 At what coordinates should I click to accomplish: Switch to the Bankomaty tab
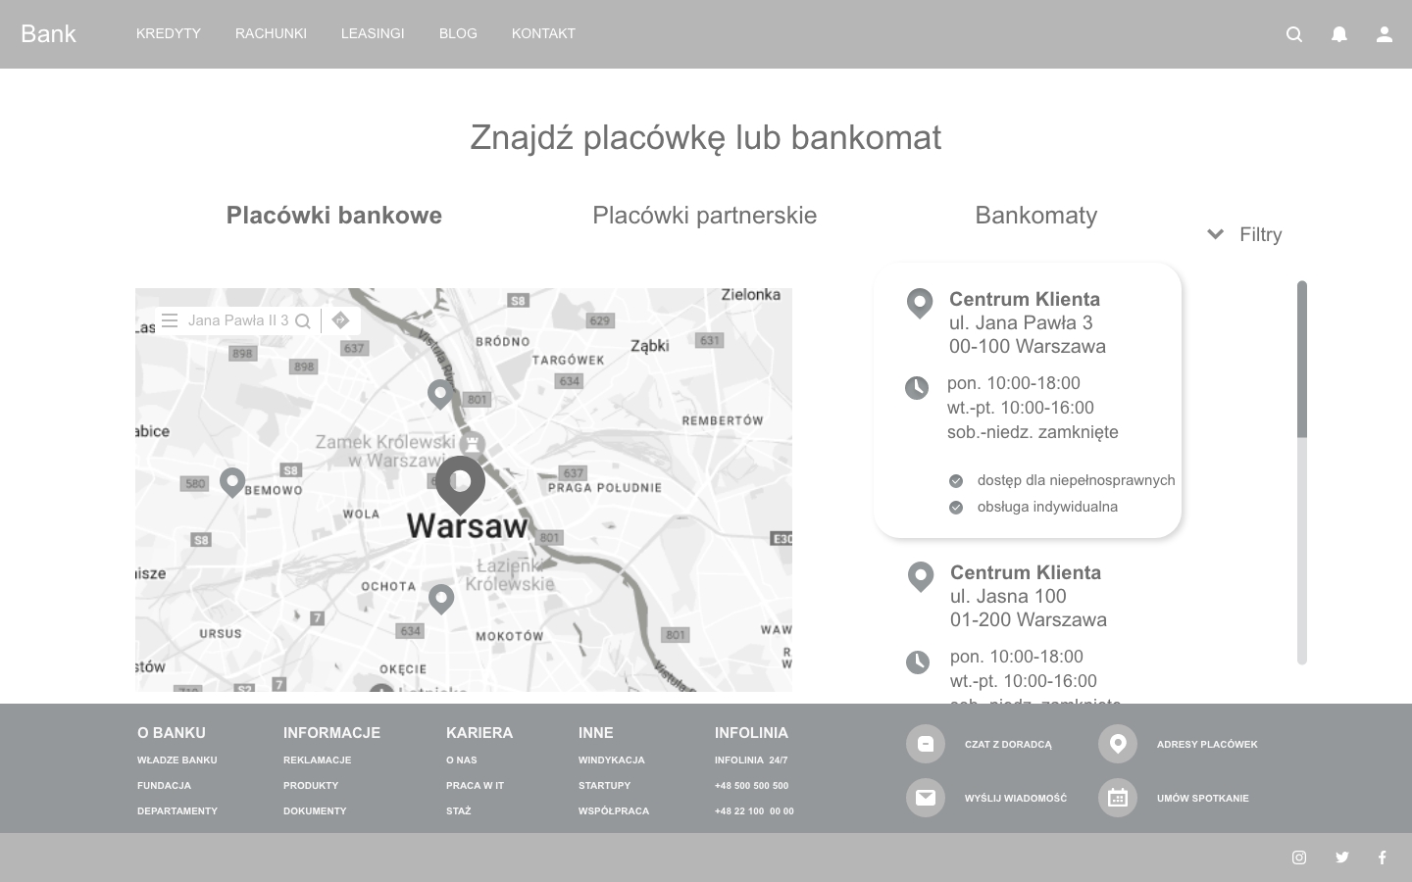pos(1035,216)
